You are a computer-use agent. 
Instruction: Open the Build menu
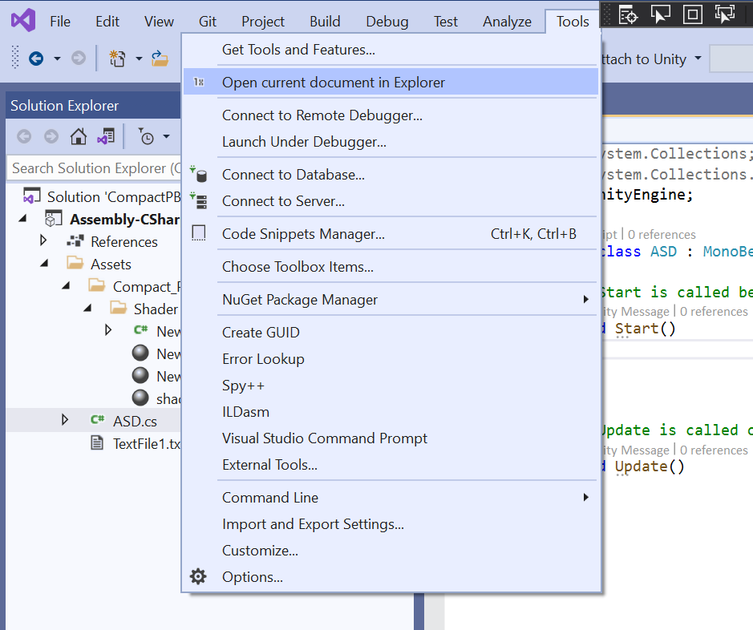point(325,22)
